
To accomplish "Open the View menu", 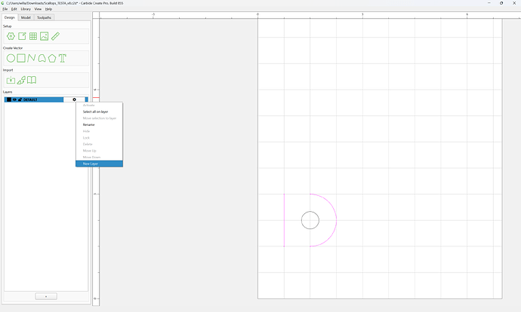I will pos(38,9).
